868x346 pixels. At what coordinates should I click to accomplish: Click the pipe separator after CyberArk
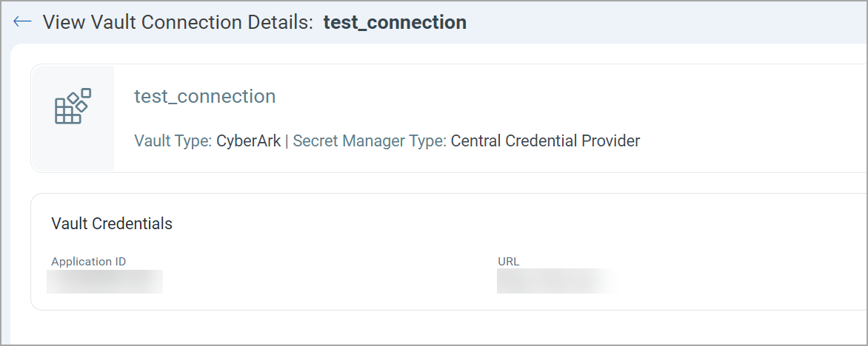pos(287,140)
